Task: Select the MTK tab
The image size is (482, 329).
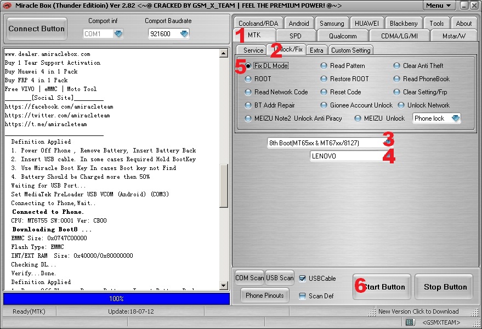Action: [x=254, y=35]
